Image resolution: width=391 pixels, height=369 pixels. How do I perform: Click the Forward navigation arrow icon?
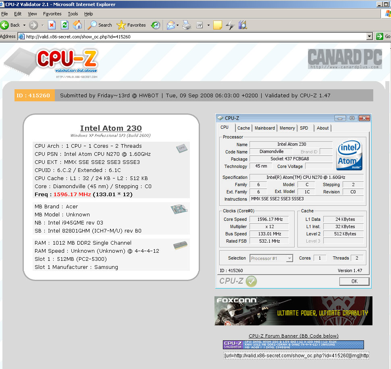[33, 25]
